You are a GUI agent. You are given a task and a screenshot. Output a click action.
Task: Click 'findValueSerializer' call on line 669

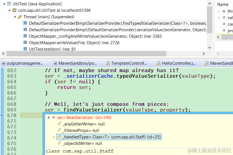click(x=93, y=110)
